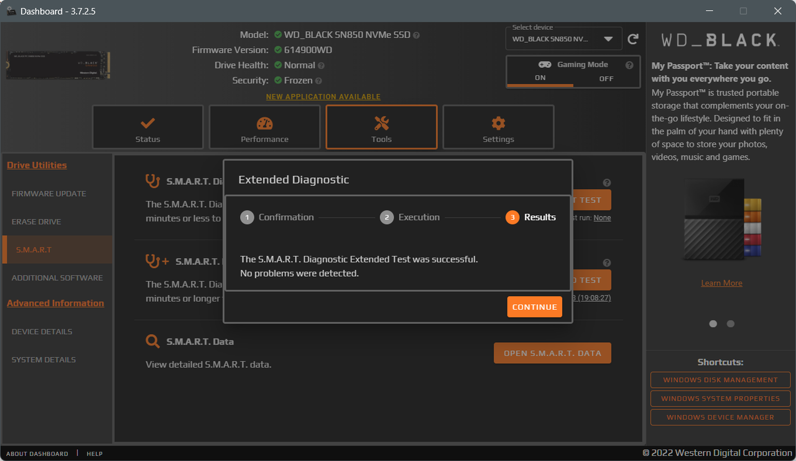Image resolution: width=796 pixels, height=461 pixels.
Task: Click the My Passport drive thumbnail
Action: pyautogui.click(x=721, y=219)
